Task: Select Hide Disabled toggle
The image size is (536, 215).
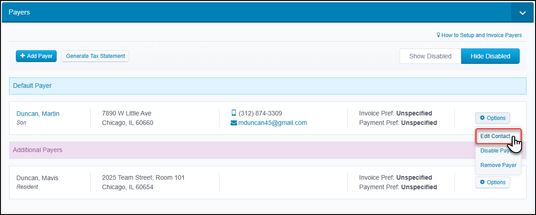Action: pos(490,56)
